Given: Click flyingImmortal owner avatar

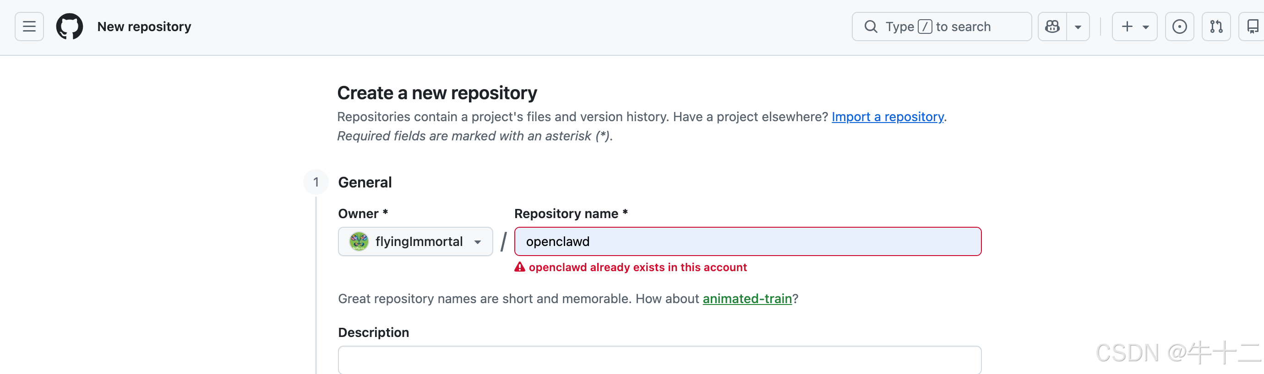Looking at the screenshot, I should coord(359,241).
